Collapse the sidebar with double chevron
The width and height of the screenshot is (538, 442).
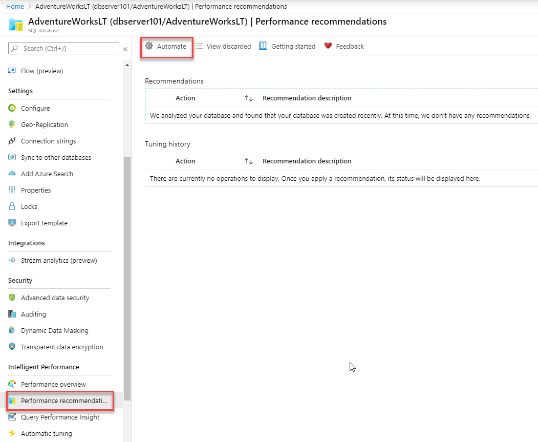click(x=125, y=49)
